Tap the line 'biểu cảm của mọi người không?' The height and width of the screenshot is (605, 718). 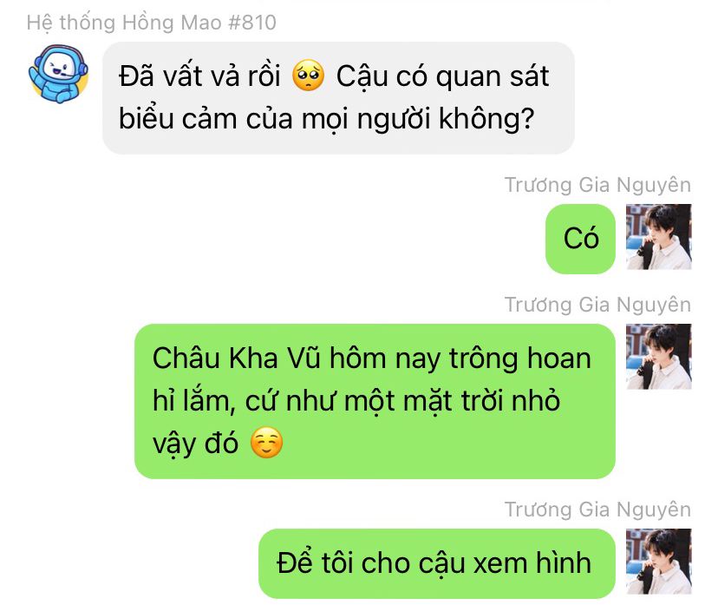[327, 119]
